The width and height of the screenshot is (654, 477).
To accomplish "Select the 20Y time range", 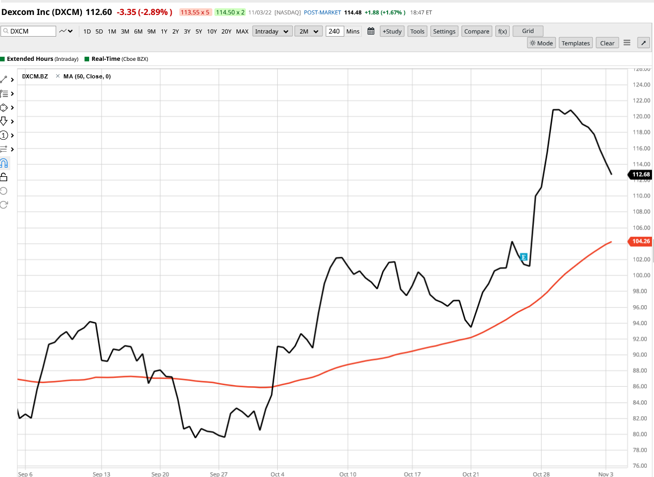I will tap(227, 31).
